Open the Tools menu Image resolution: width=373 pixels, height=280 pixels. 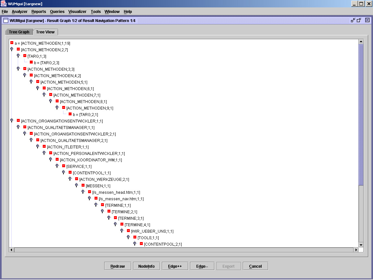(96, 11)
